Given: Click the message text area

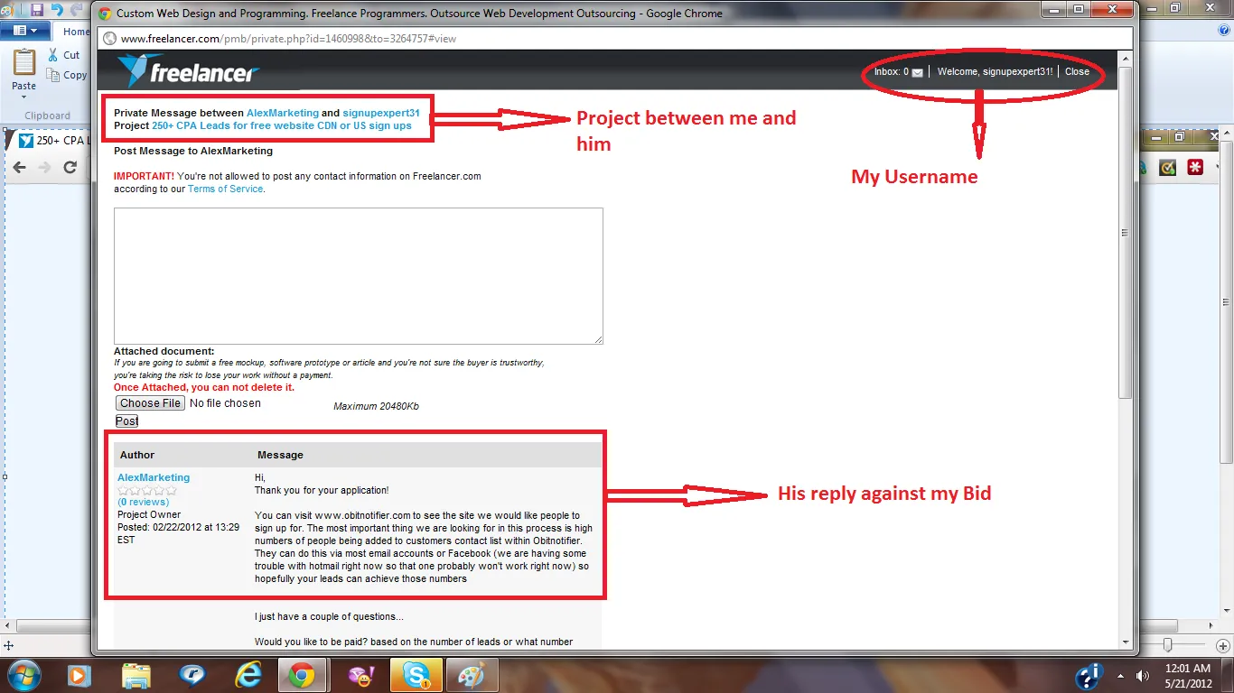Looking at the screenshot, I should [x=359, y=276].
